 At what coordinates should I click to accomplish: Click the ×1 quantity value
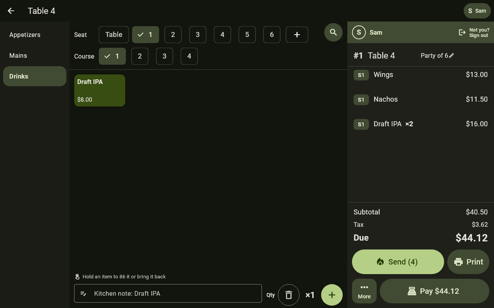pyautogui.click(x=310, y=295)
